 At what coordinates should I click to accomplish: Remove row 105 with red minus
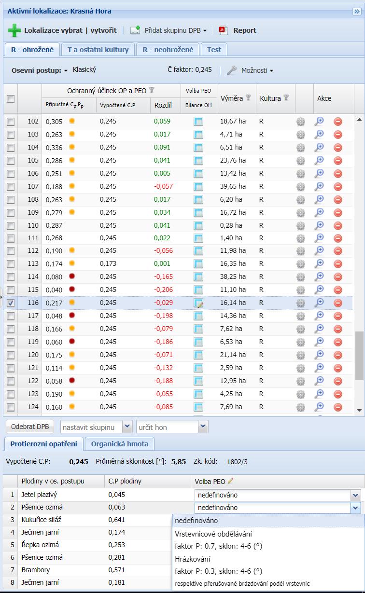(338, 161)
